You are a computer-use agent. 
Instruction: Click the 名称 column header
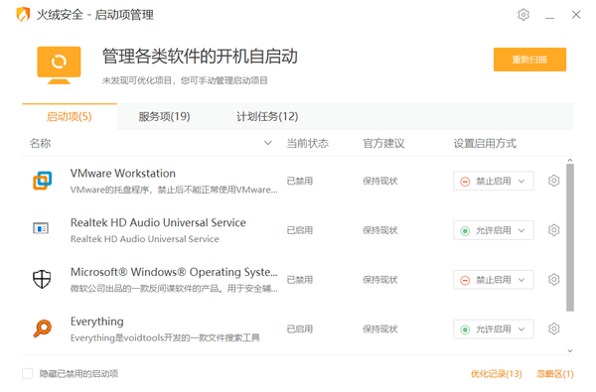(x=41, y=144)
